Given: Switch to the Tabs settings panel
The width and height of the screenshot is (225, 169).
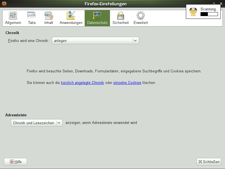Looking at the screenshot, I should 32,18.
